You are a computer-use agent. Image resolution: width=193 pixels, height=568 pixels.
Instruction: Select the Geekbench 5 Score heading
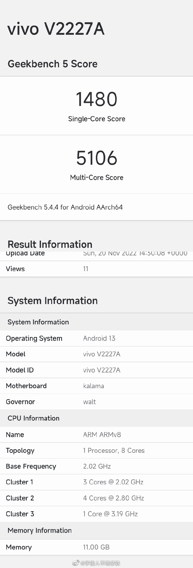pyautogui.click(x=53, y=64)
